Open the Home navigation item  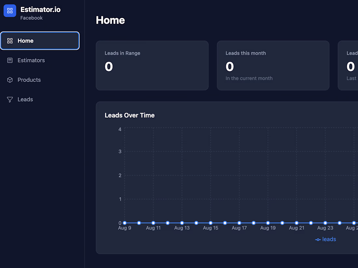[26, 41]
